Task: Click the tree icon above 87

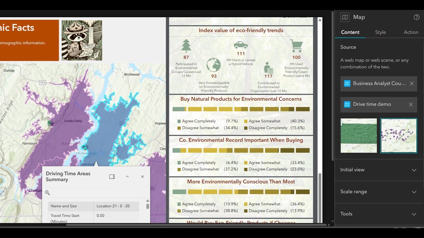Action: tap(186, 46)
